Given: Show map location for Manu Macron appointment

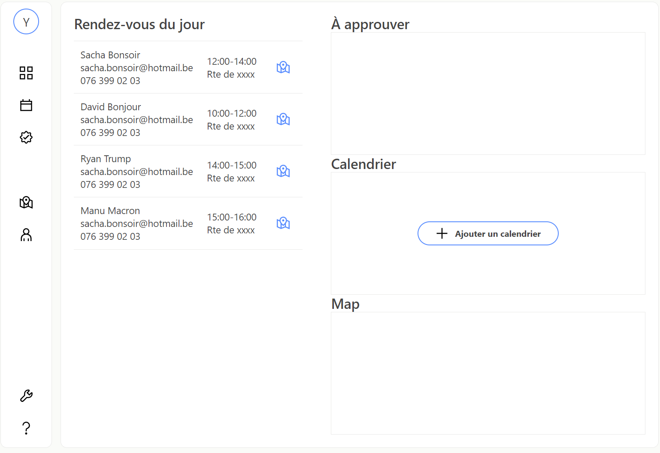Looking at the screenshot, I should pyautogui.click(x=283, y=223).
